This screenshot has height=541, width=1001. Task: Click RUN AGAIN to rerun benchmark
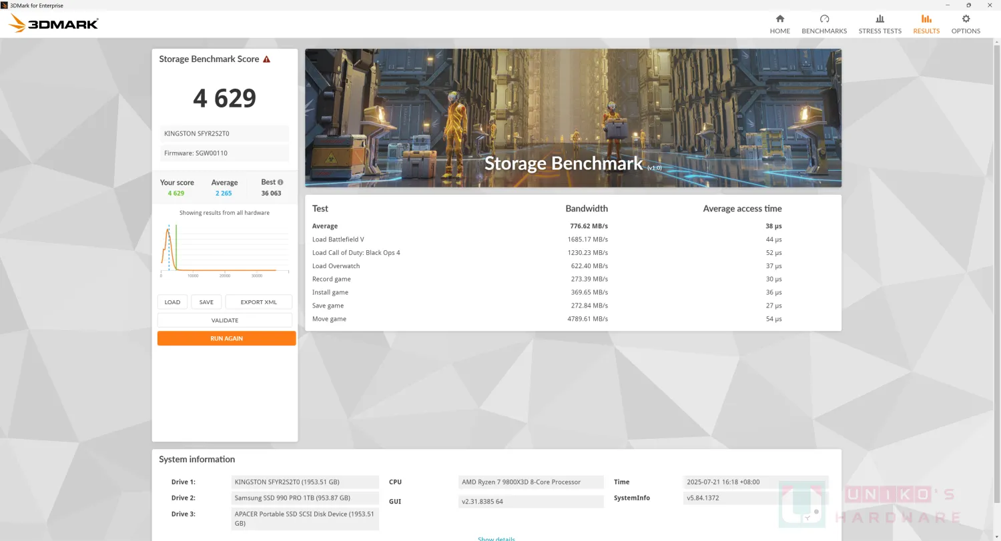(226, 338)
